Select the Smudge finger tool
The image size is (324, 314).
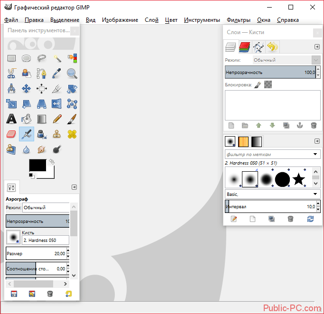pos(42,149)
